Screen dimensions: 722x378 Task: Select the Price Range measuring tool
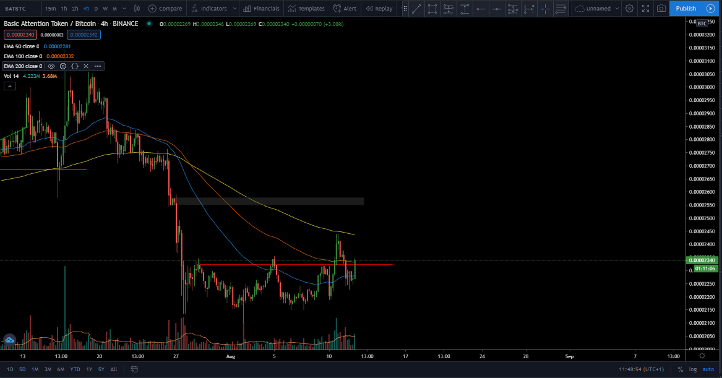[529, 8]
